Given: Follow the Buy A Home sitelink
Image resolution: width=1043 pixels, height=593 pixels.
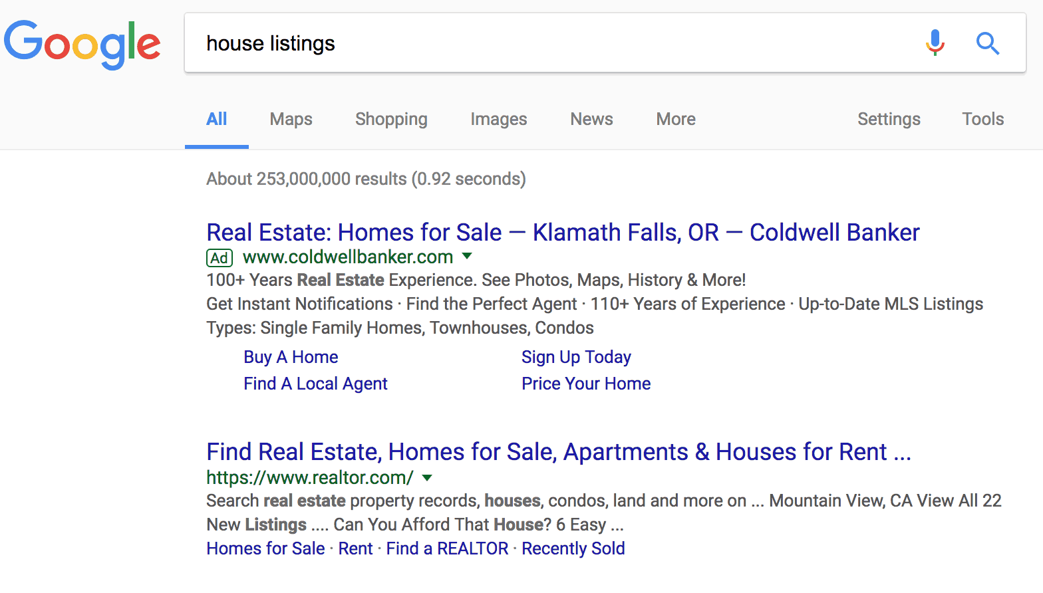Looking at the screenshot, I should click(291, 357).
